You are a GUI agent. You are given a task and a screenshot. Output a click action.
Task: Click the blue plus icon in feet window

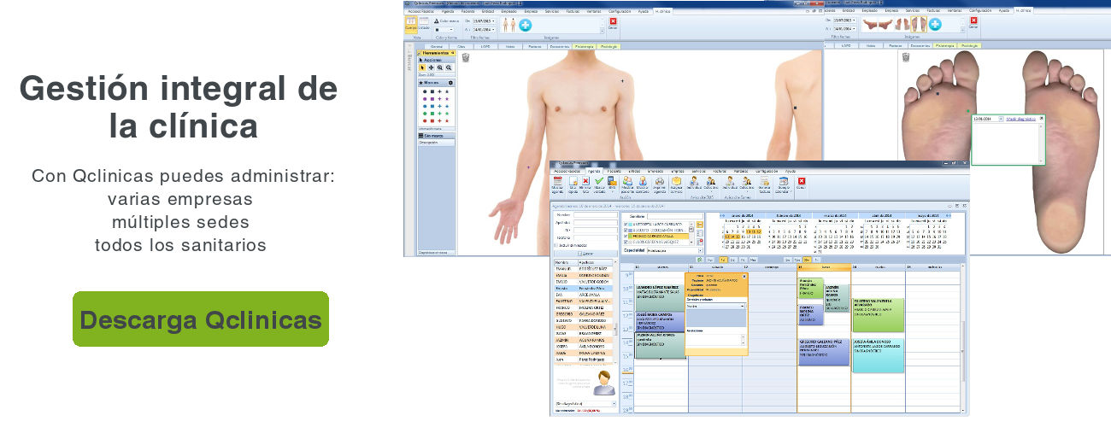[935, 24]
